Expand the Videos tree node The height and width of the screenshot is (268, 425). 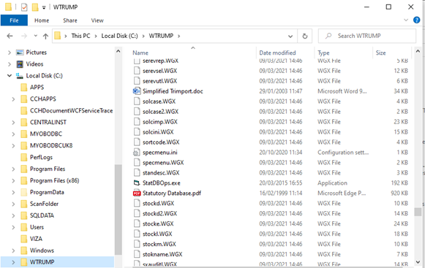(10, 64)
